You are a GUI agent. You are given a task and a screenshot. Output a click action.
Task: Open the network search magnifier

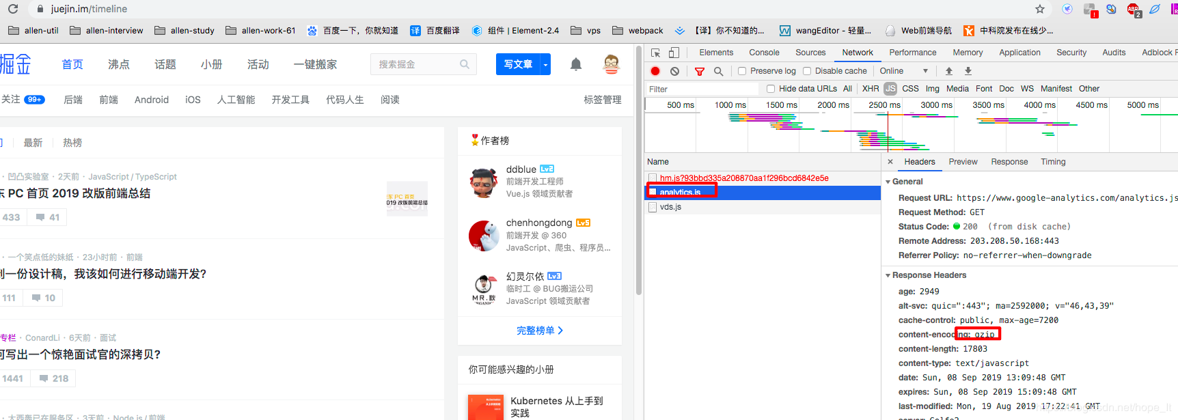[718, 71]
